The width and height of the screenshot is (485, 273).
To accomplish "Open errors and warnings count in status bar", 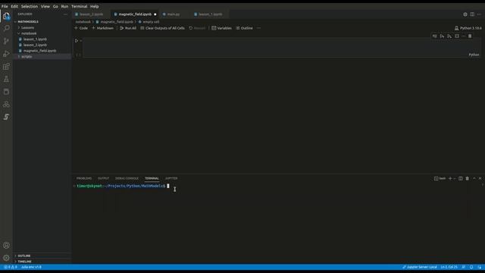I will point(11,267).
